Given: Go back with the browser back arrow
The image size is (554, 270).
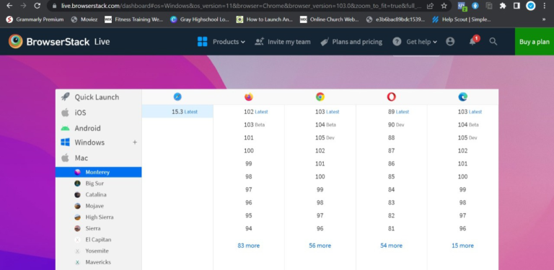Looking at the screenshot, I should [x=9, y=6].
